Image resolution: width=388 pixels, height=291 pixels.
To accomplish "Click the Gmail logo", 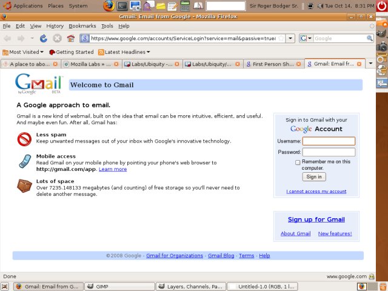I will [x=39, y=84].
